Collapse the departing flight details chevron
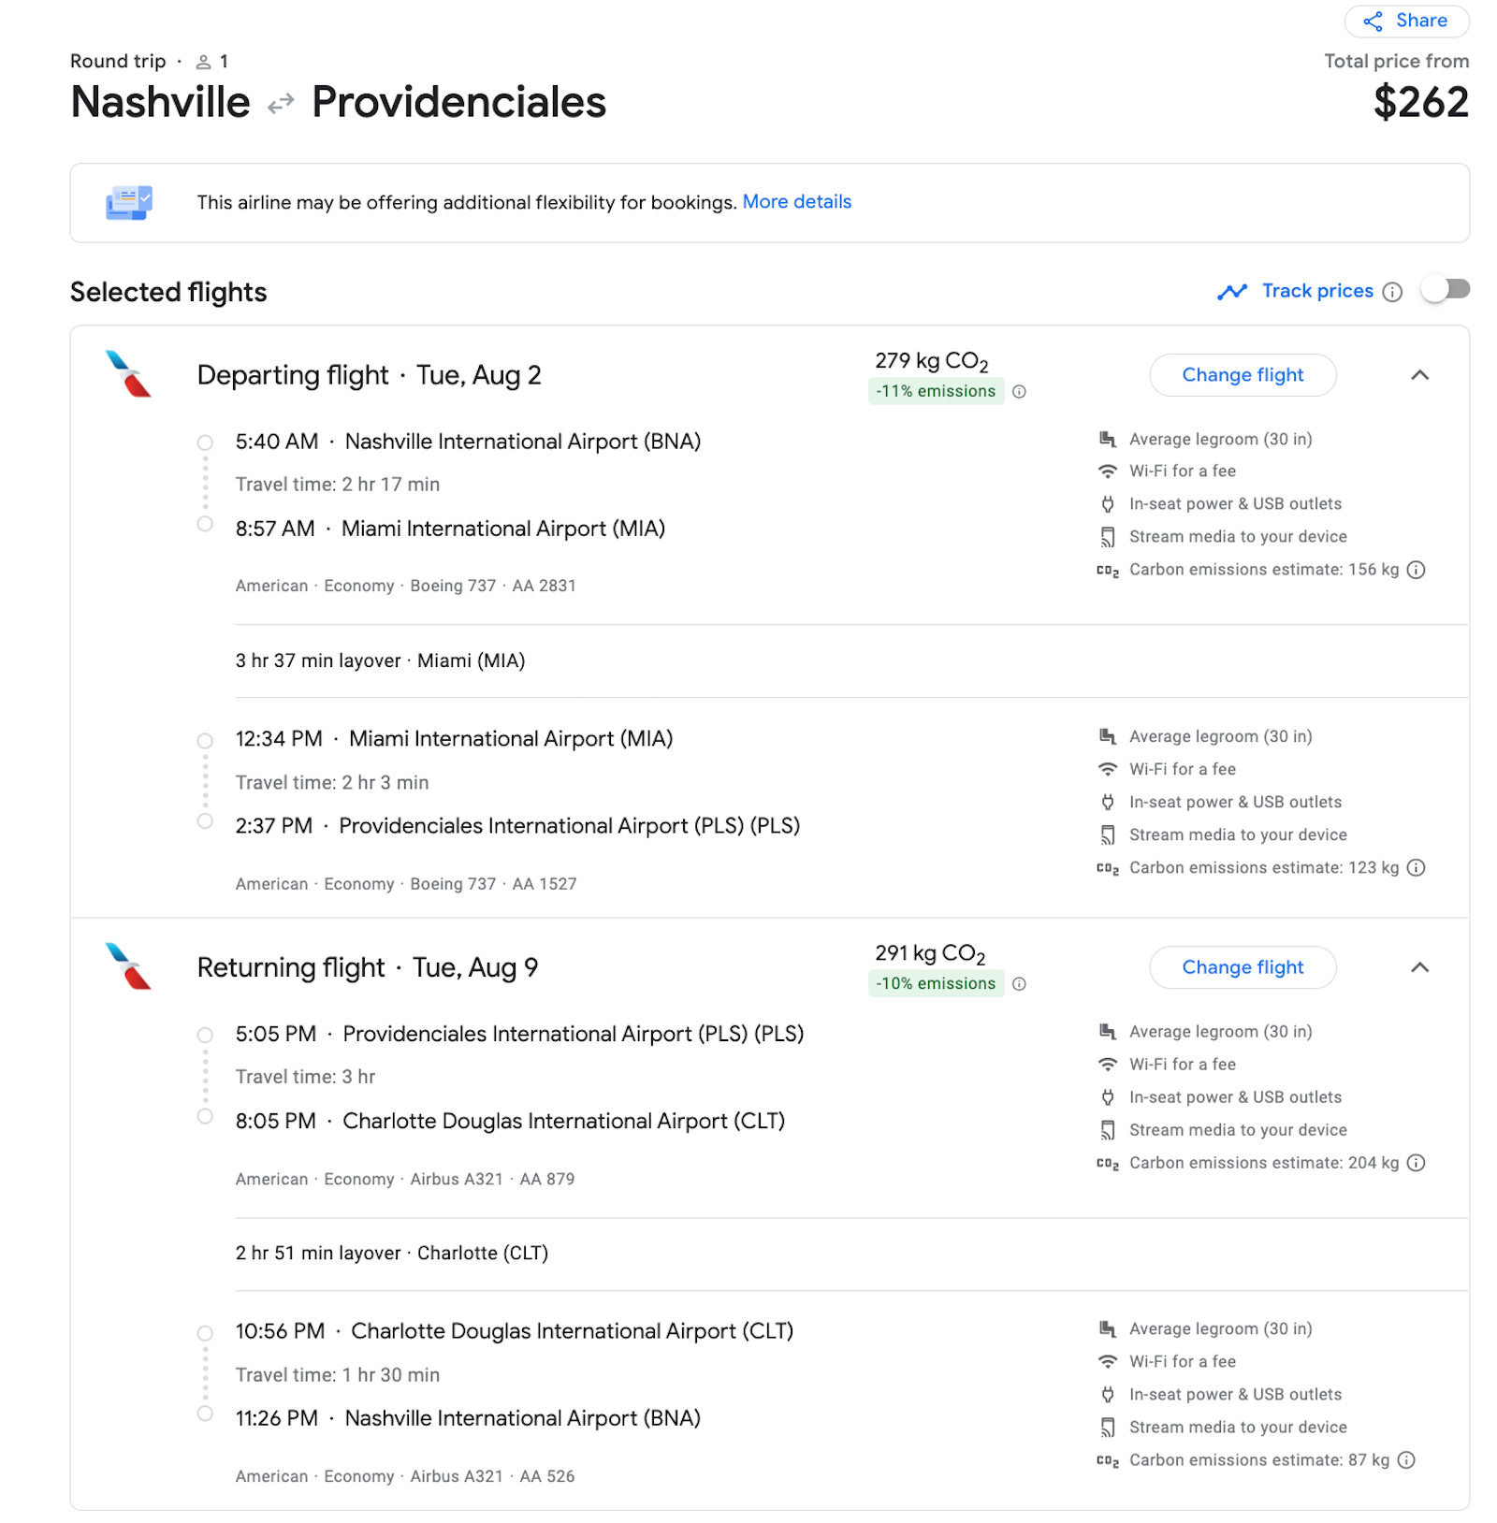1497x1523 pixels. pos(1420,376)
